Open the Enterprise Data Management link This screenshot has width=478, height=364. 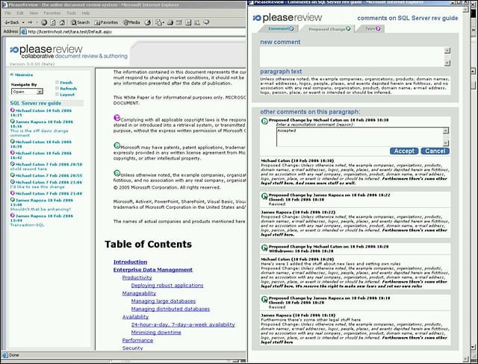pos(152,270)
